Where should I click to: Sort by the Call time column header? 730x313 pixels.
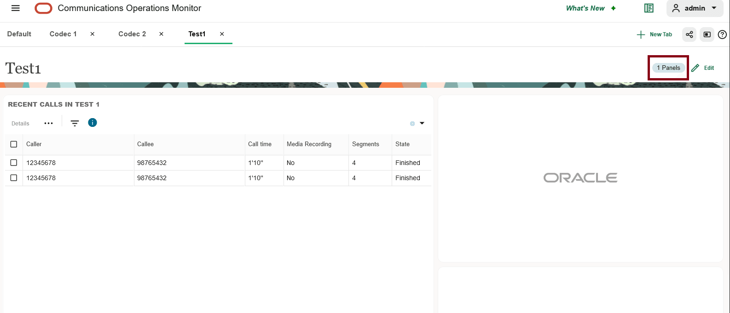[x=260, y=144]
